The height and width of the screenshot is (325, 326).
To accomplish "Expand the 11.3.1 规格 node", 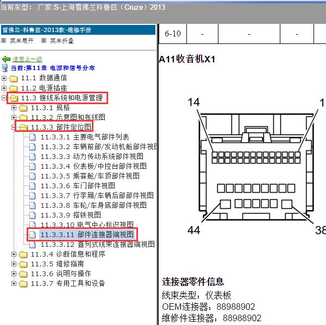I will click(x=14, y=107).
